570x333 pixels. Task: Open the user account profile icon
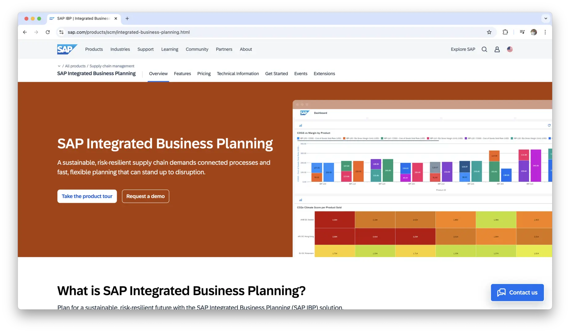point(497,49)
